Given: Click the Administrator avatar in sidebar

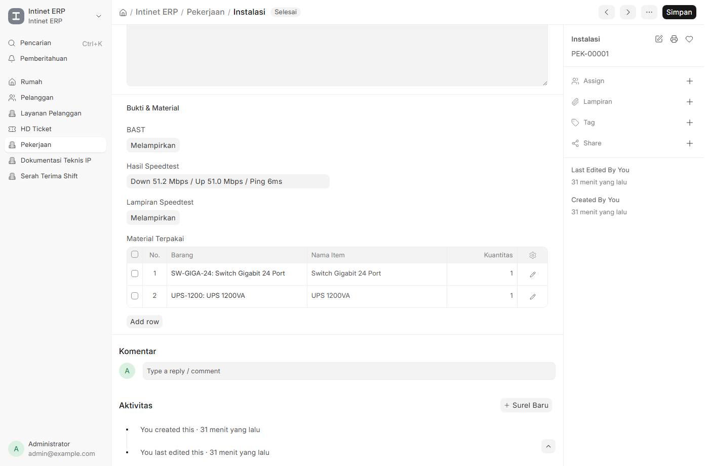Looking at the screenshot, I should (x=16, y=449).
